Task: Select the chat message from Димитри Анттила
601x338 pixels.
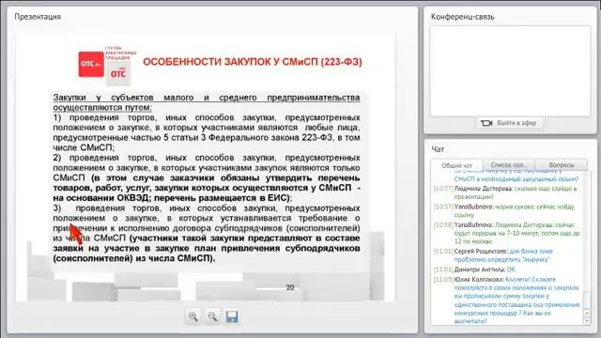Action: click(475, 269)
